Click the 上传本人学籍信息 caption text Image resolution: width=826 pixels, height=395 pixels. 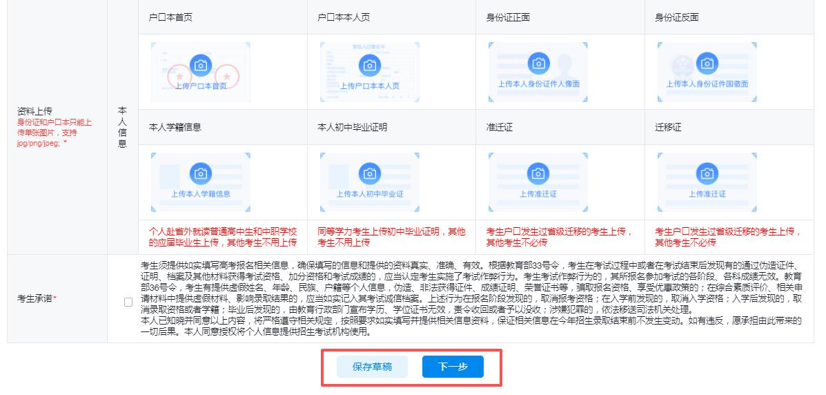pos(201,193)
